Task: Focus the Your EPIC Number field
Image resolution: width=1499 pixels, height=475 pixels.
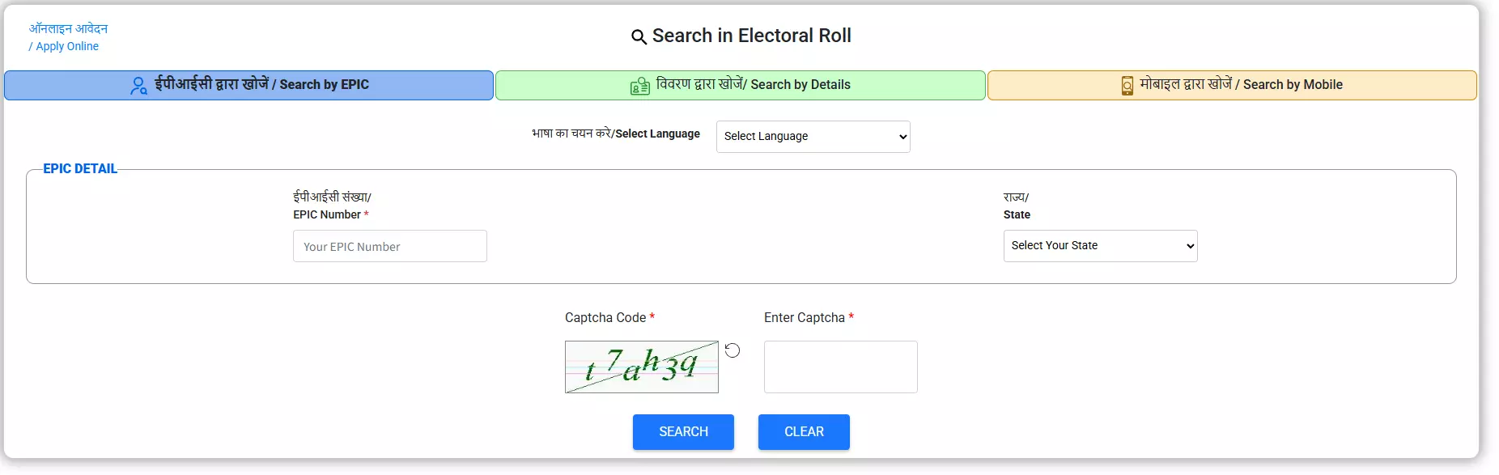Action: (389, 247)
